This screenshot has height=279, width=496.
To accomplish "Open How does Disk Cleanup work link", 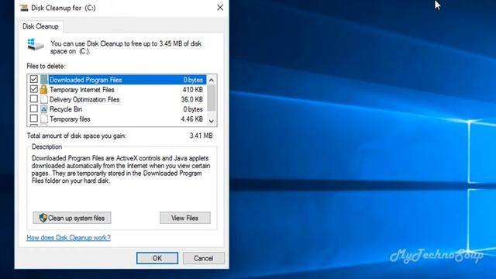I will pyautogui.click(x=69, y=238).
